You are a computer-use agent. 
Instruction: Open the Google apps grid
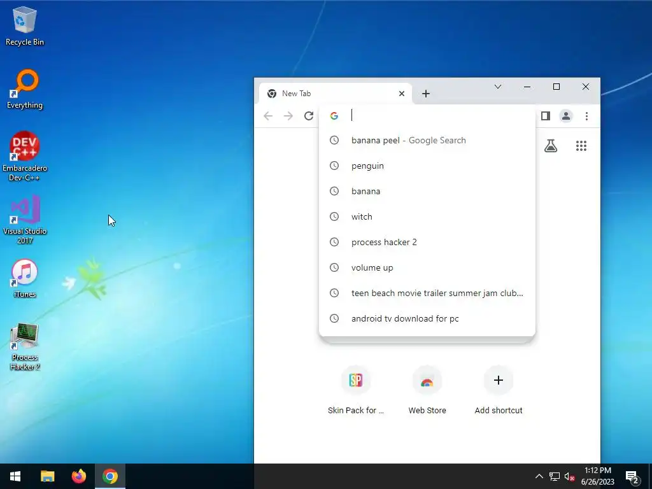581,146
